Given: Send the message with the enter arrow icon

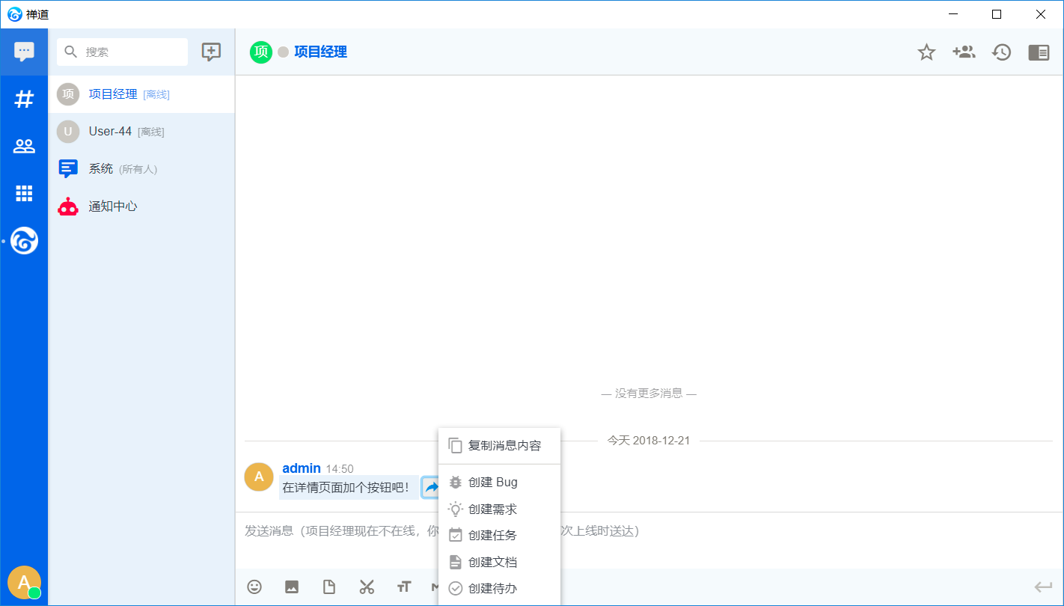Looking at the screenshot, I should tap(1043, 587).
